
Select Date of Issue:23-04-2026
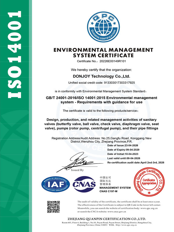pos(123,146)
